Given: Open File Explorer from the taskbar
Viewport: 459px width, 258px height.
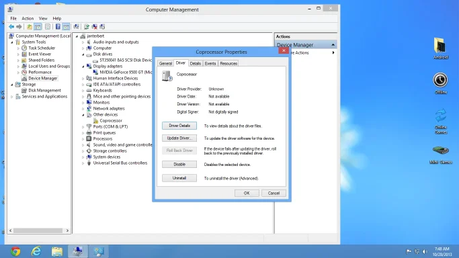Looking at the screenshot, I should tap(57, 251).
